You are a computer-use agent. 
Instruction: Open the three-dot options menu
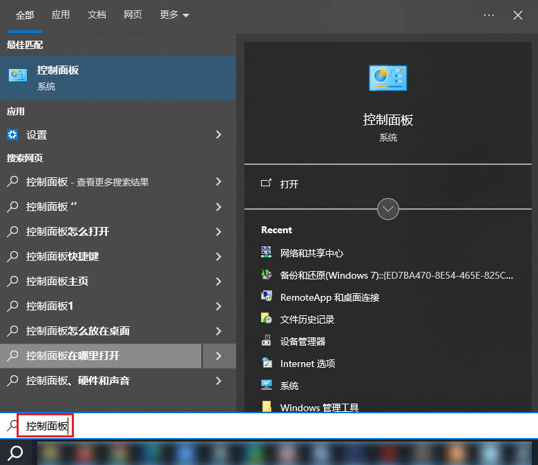click(488, 15)
